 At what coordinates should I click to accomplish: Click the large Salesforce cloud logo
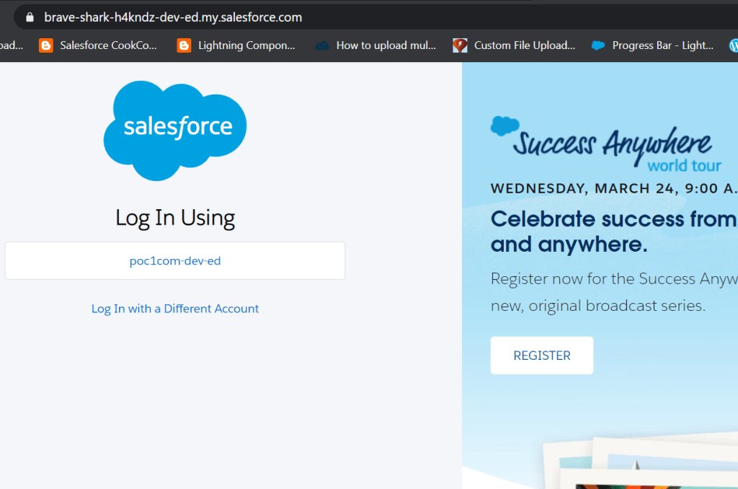(x=175, y=130)
